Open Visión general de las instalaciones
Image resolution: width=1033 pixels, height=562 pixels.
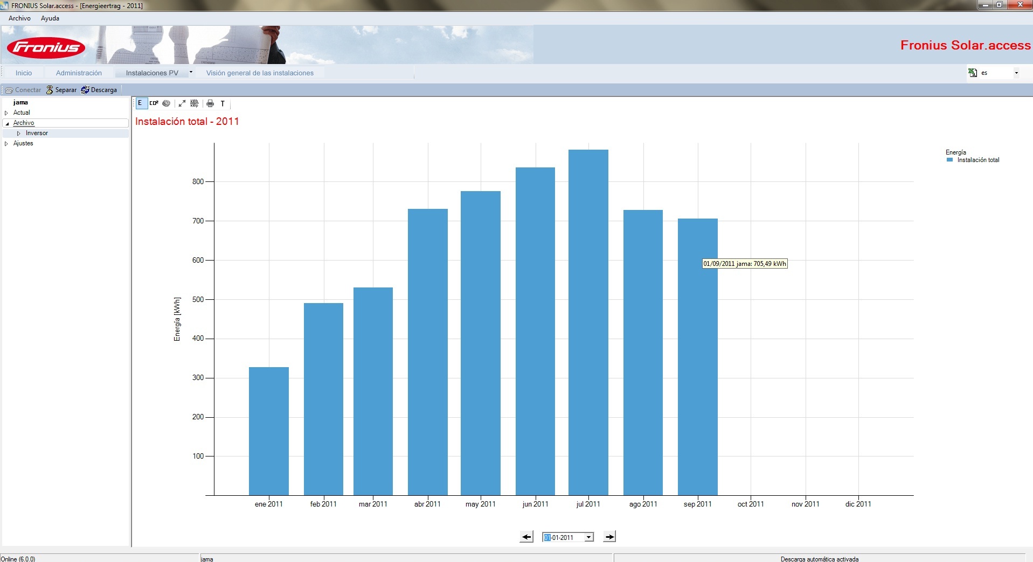coord(260,73)
